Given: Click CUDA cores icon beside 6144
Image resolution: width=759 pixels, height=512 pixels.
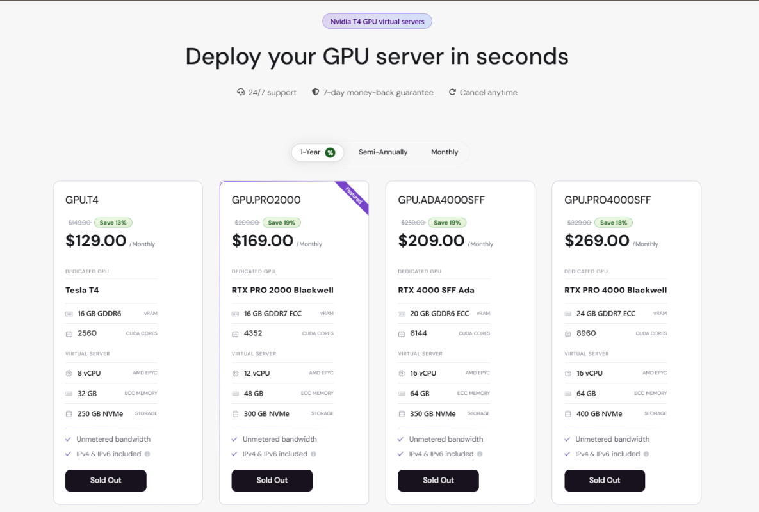Looking at the screenshot, I should (x=402, y=334).
